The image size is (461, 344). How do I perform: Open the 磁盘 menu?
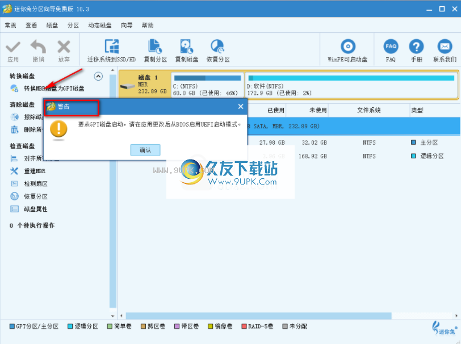52,26
